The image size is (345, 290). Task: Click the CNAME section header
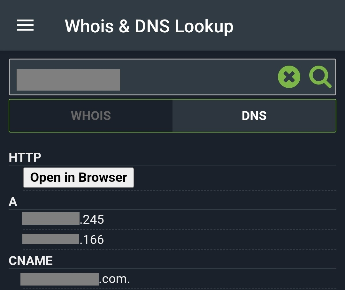pos(31,261)
